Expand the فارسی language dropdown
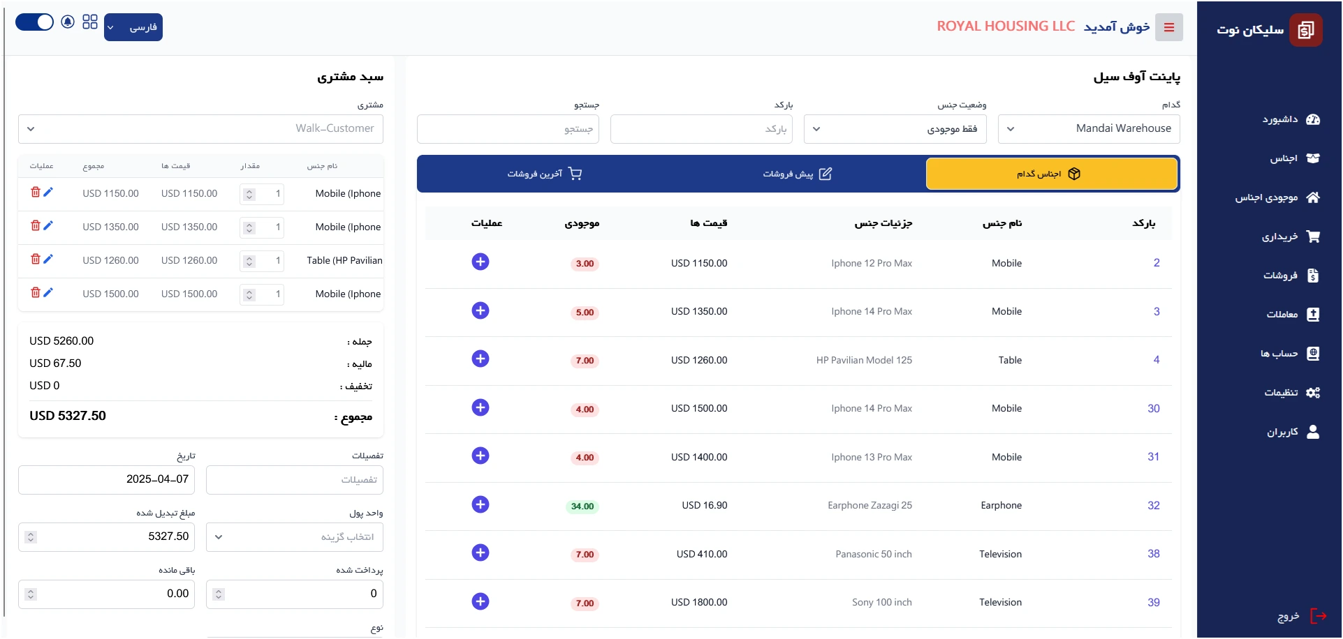This screenshot has width=1343, height=639. (x=133, y=27)
